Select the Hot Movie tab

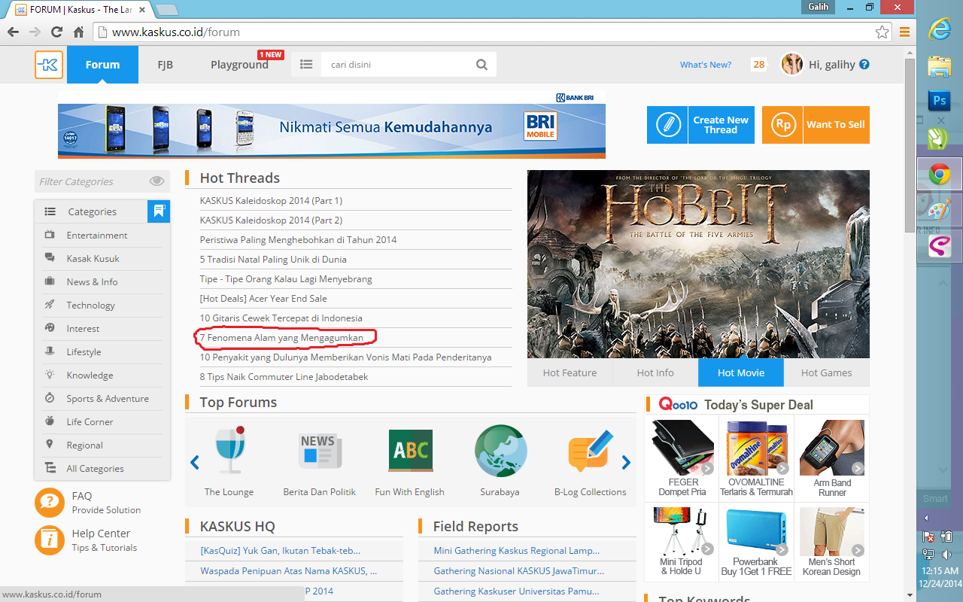pyautogui.click(x=741, y=372)
